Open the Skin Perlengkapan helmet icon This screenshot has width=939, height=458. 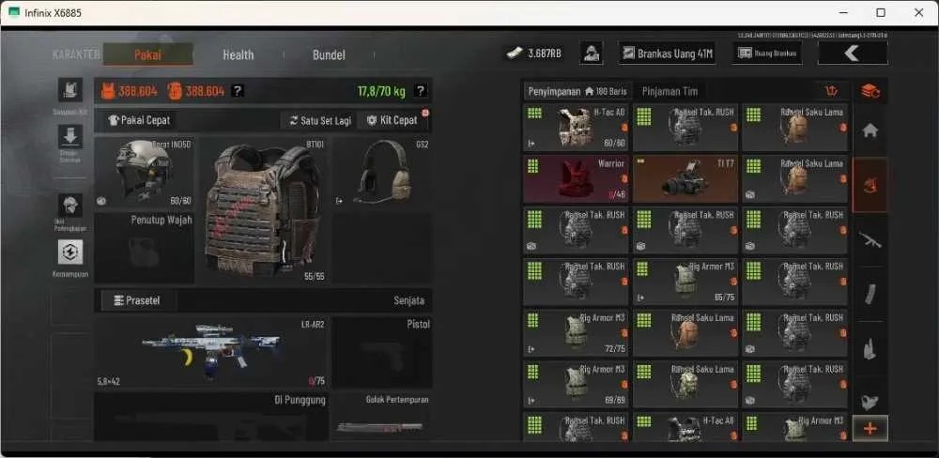click(x=70, y=206)
